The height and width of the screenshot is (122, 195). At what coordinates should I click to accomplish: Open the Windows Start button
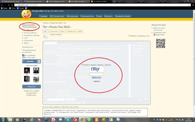pos(3,120)
